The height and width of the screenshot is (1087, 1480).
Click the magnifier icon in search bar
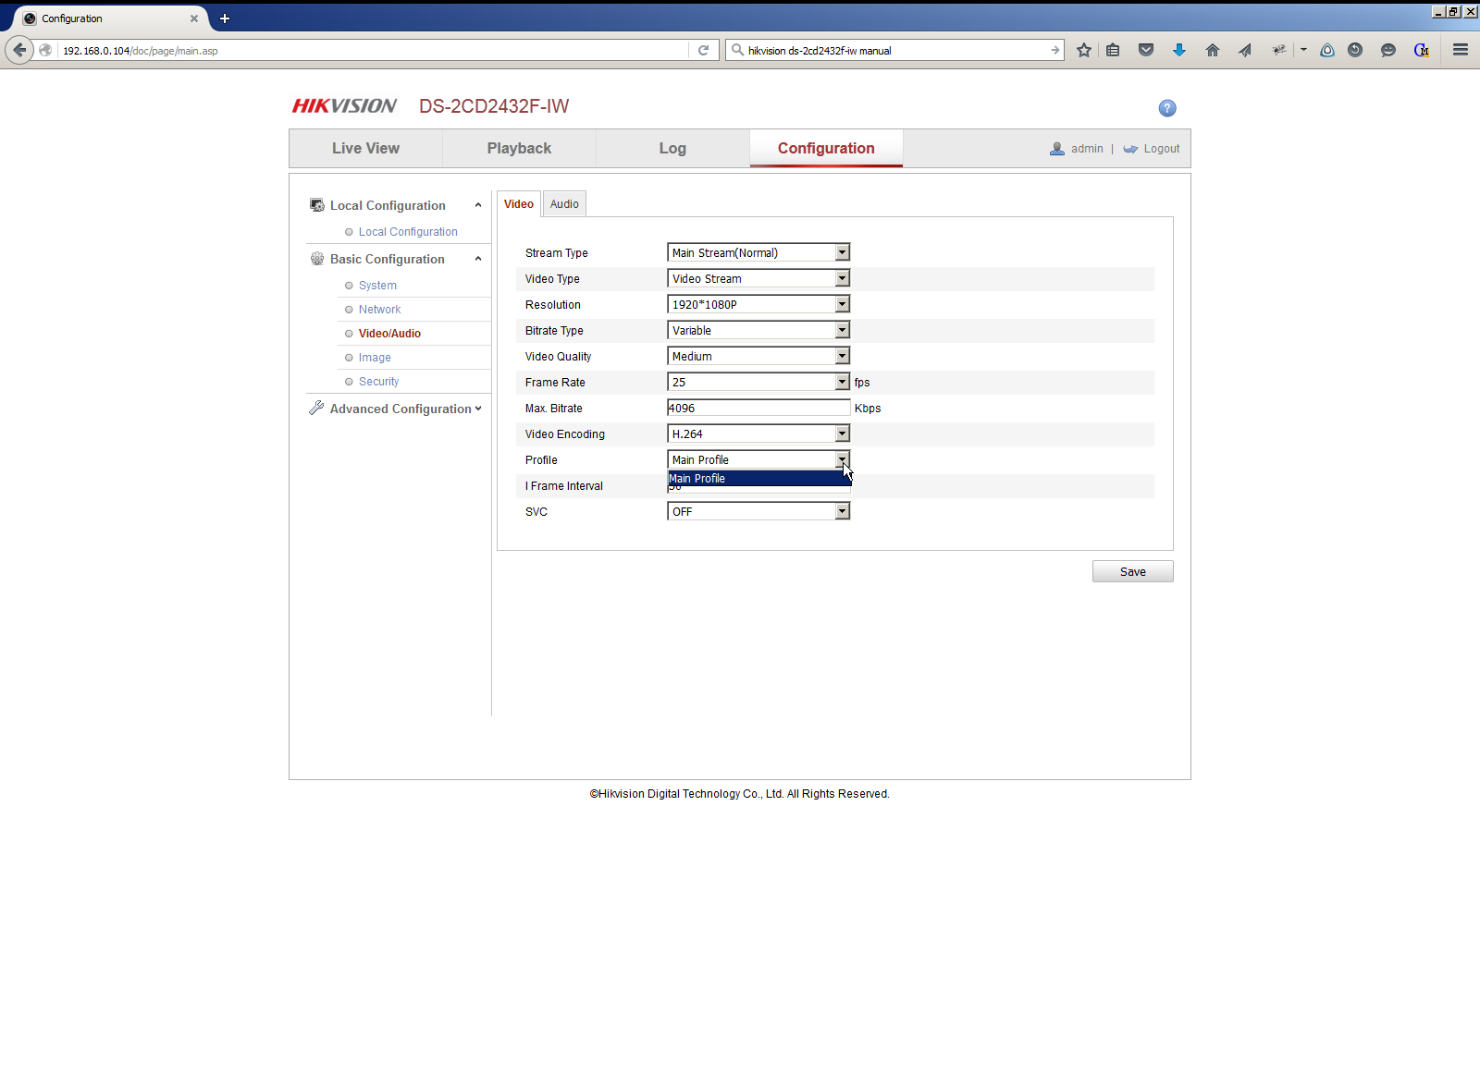click(x=737, y=50)
